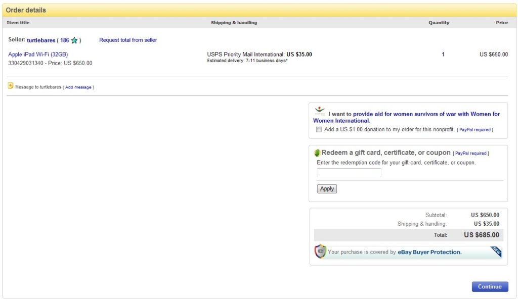Click USPS Priority Mail International text
The width and height of the screenshot is (518, 301).
pyautogui.click(x=245, y=55)
